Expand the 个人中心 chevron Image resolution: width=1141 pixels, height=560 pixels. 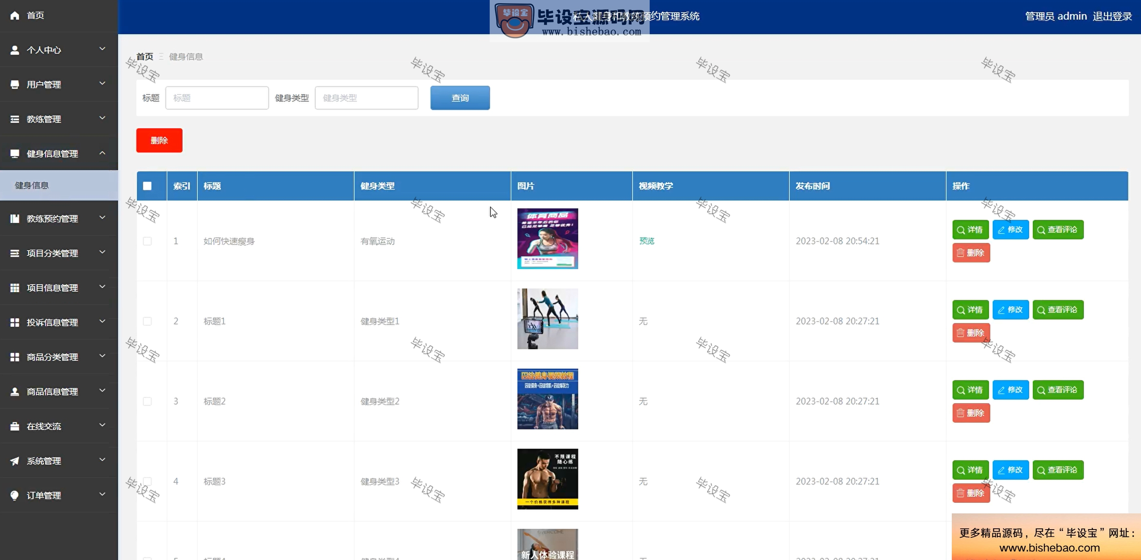(x=102, y=49)
